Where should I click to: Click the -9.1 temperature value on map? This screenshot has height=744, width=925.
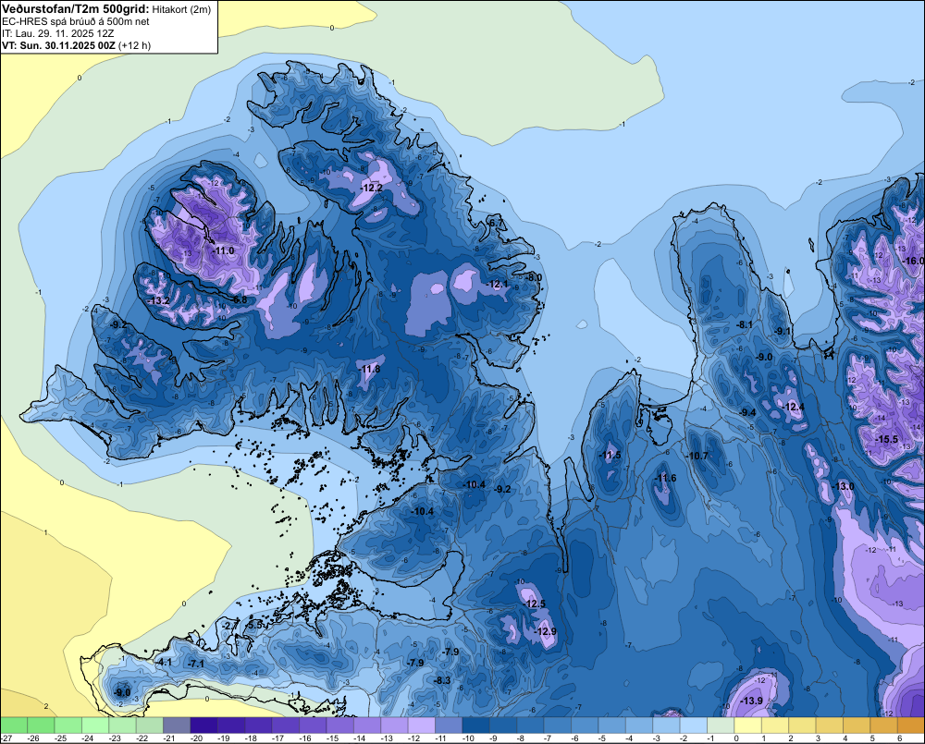(783, 331)
